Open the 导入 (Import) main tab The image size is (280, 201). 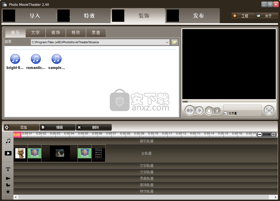coord(29,16)
